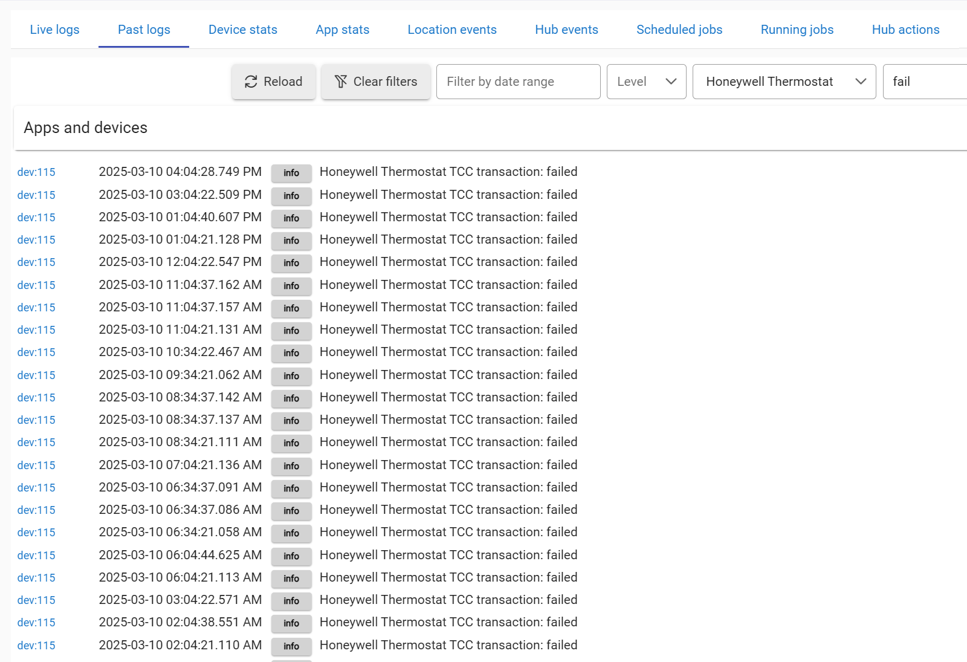The height and width of the screenshot is (662, 967).
Task: Select timestamp 2025-03-10 11:04:37.157 AM
Action: pyautogui.click(x=180, y=307)
